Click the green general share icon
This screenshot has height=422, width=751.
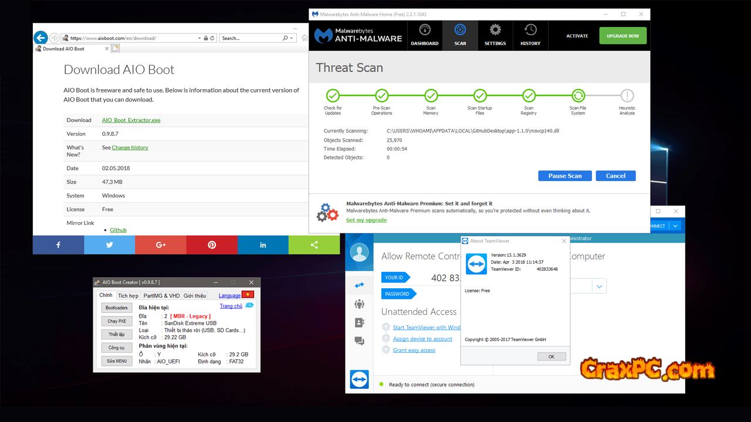(x=314, y=245)
